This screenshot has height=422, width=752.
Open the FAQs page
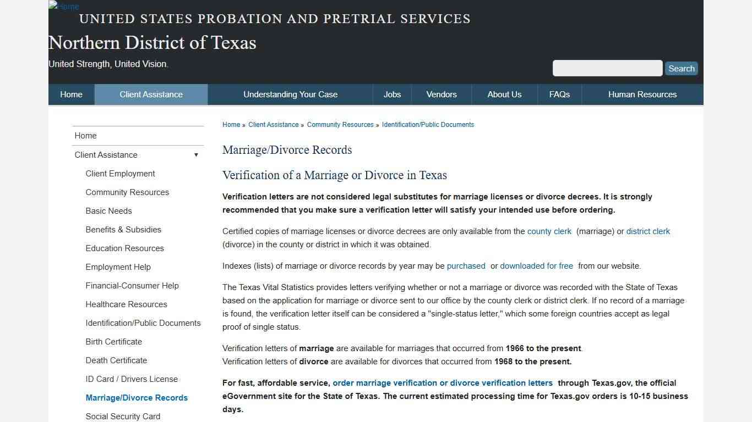click(559, 94)
